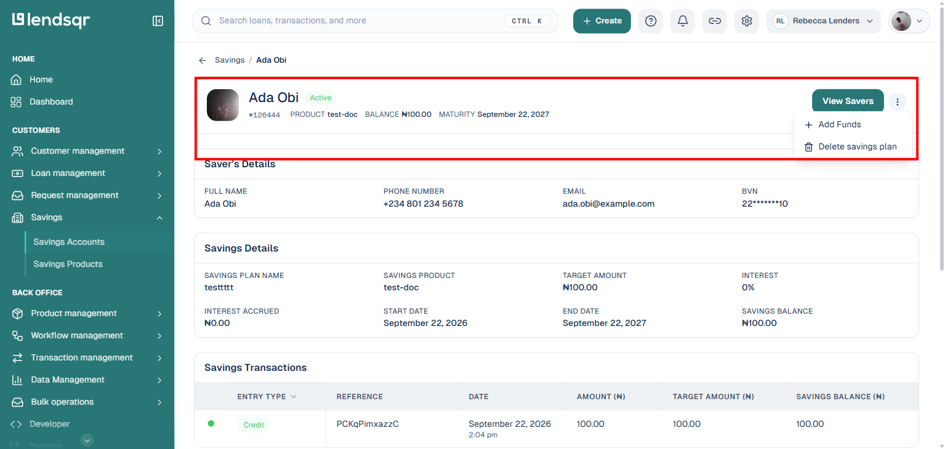The width and height of the screenshot is (945, 449).
Task: Collapse the Savings menu chevron
Action: (159, 218)
